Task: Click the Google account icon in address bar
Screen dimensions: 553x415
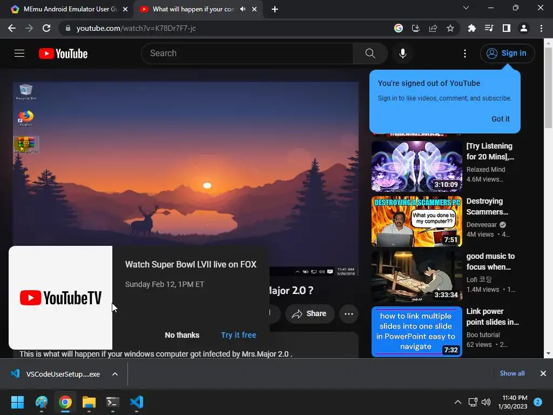Action: 399,28
